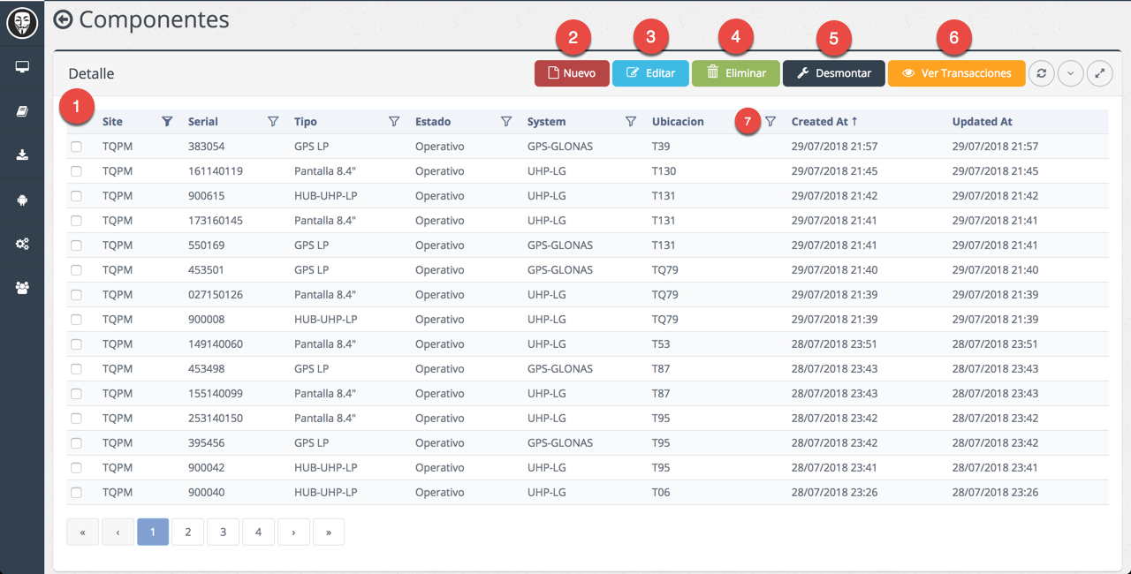Click the fullscreen expand arrows icon
Viewport: 1131px width, 574px height.
(1100, 73)
